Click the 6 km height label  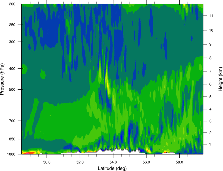[210, 84]
